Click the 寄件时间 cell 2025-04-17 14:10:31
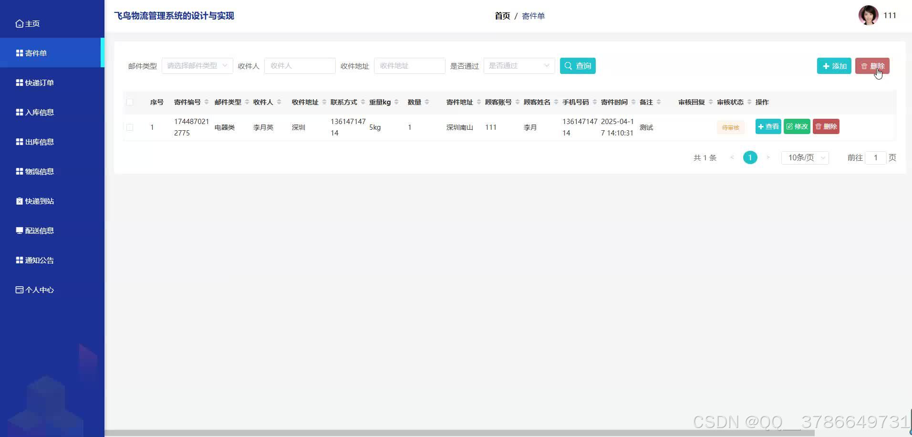The width and height of the screenshot is (912, 437). (x=617, y=127)
